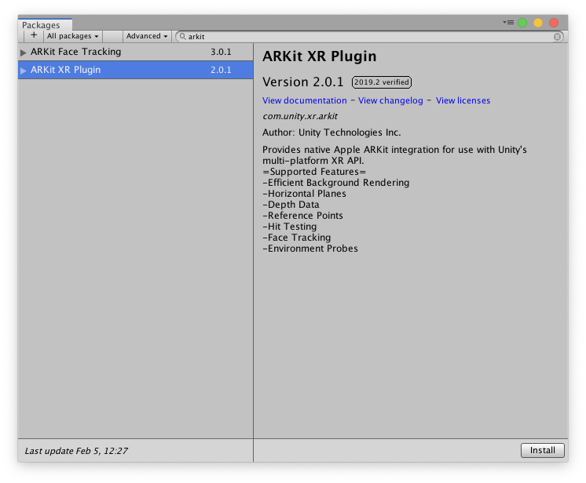Click the Install button
This screenshot has height=483, width=586.
(x=542, y=450)
